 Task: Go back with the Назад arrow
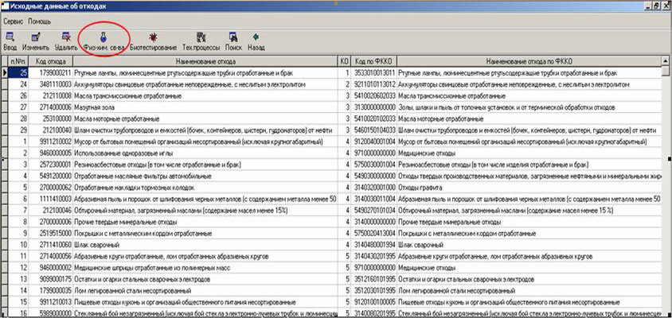pos(256,37)
